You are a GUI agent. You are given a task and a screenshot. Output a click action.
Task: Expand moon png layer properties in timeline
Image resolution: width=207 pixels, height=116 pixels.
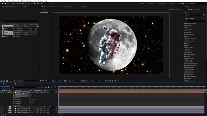pos(8,111)
